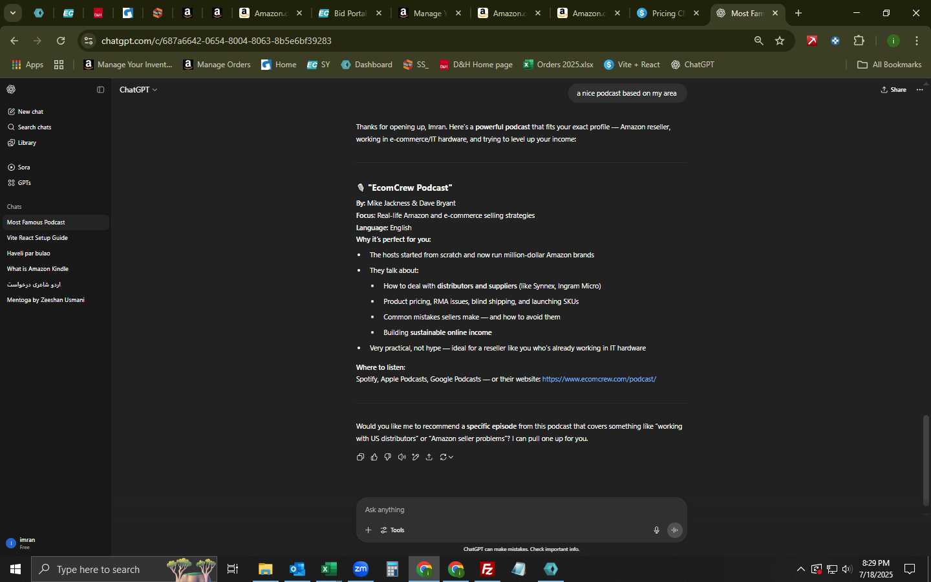Switch to the pinned D&H tab
The height and width of the screenshot is (582, 931).
coord(98,13)
